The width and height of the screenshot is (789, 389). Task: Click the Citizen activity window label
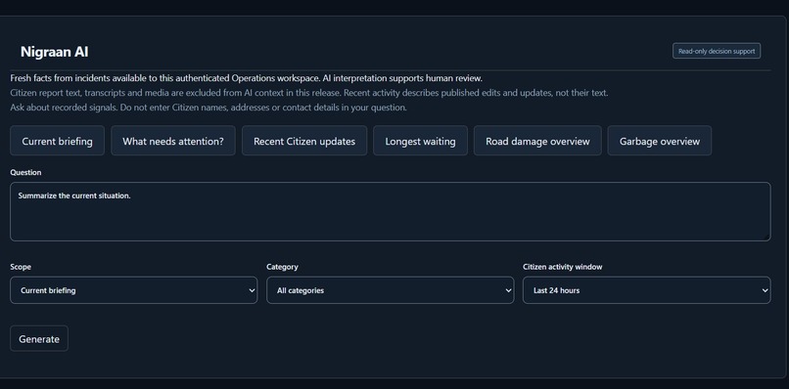(563, 267)
